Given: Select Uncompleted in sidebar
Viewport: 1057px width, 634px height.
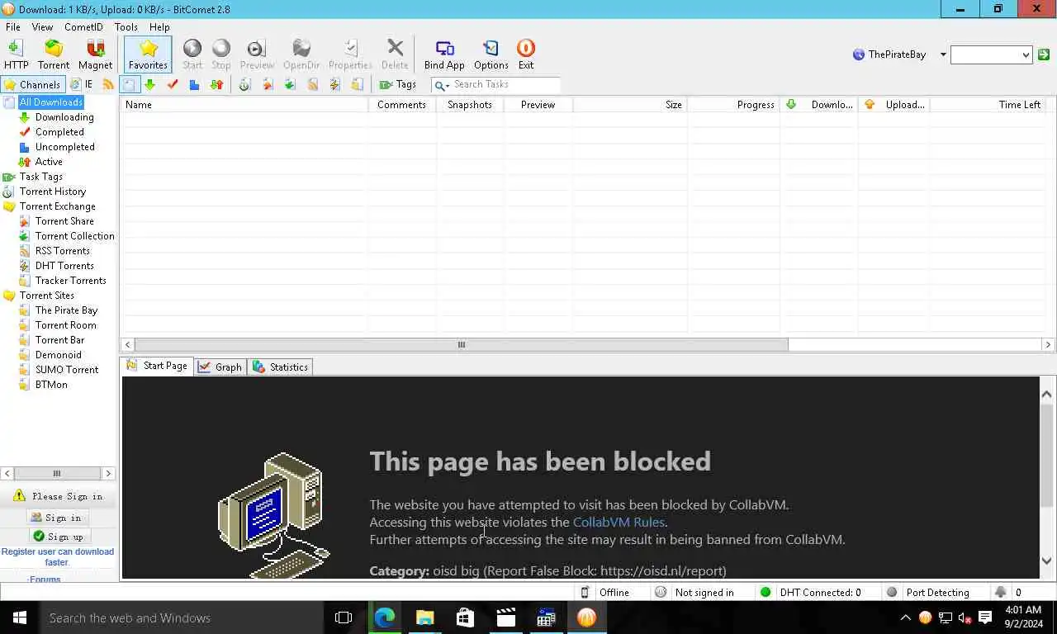Looking at the screenshot, I should [x=64, y=147].
